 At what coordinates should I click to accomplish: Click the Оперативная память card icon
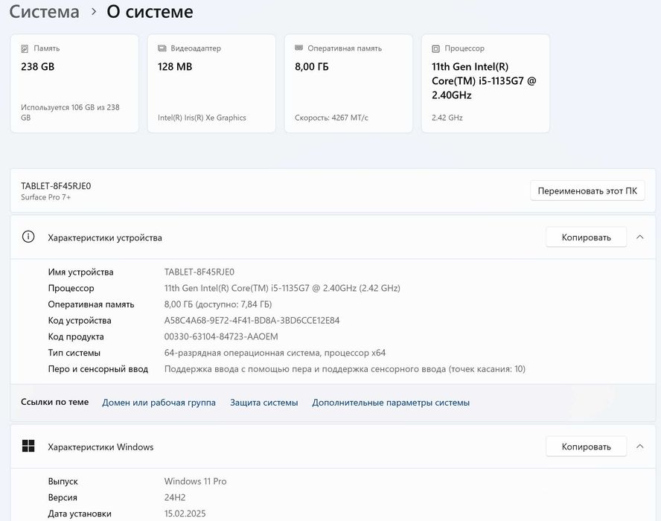coord(298,48)
